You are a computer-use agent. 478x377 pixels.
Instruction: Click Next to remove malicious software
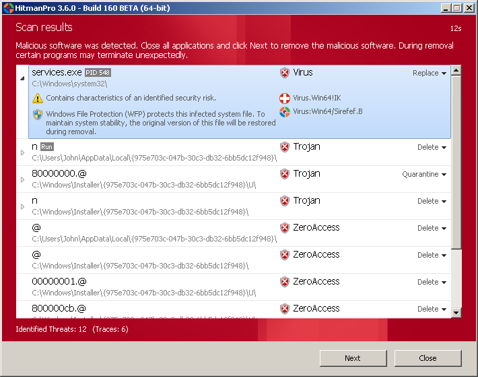coord(353,358)
